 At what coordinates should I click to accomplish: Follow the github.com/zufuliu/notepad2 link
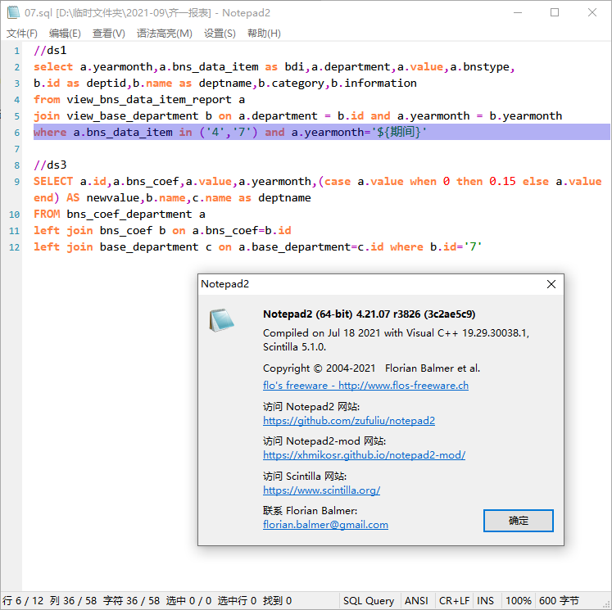tap(349, 421)
